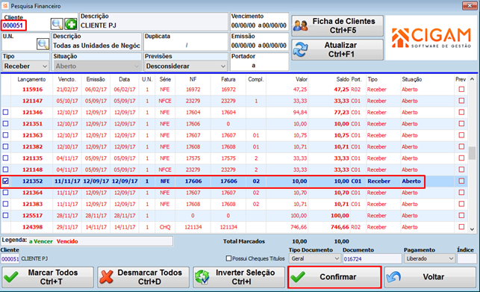The image size is (480, 292).
Task: Click the Confirmar button
Action: point(334,277)
